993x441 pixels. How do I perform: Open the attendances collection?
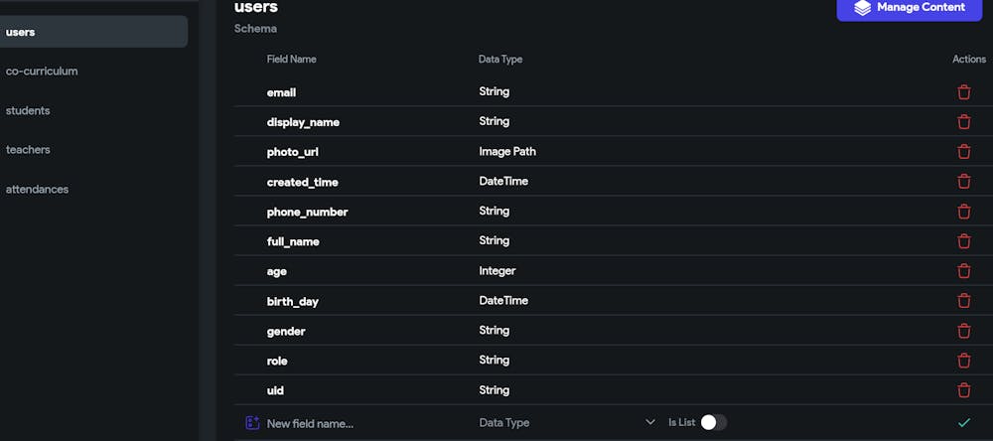[37, 189]
